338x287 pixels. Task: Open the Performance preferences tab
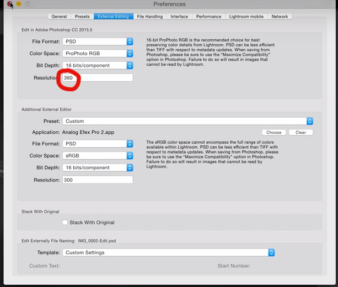coord(208,17)
